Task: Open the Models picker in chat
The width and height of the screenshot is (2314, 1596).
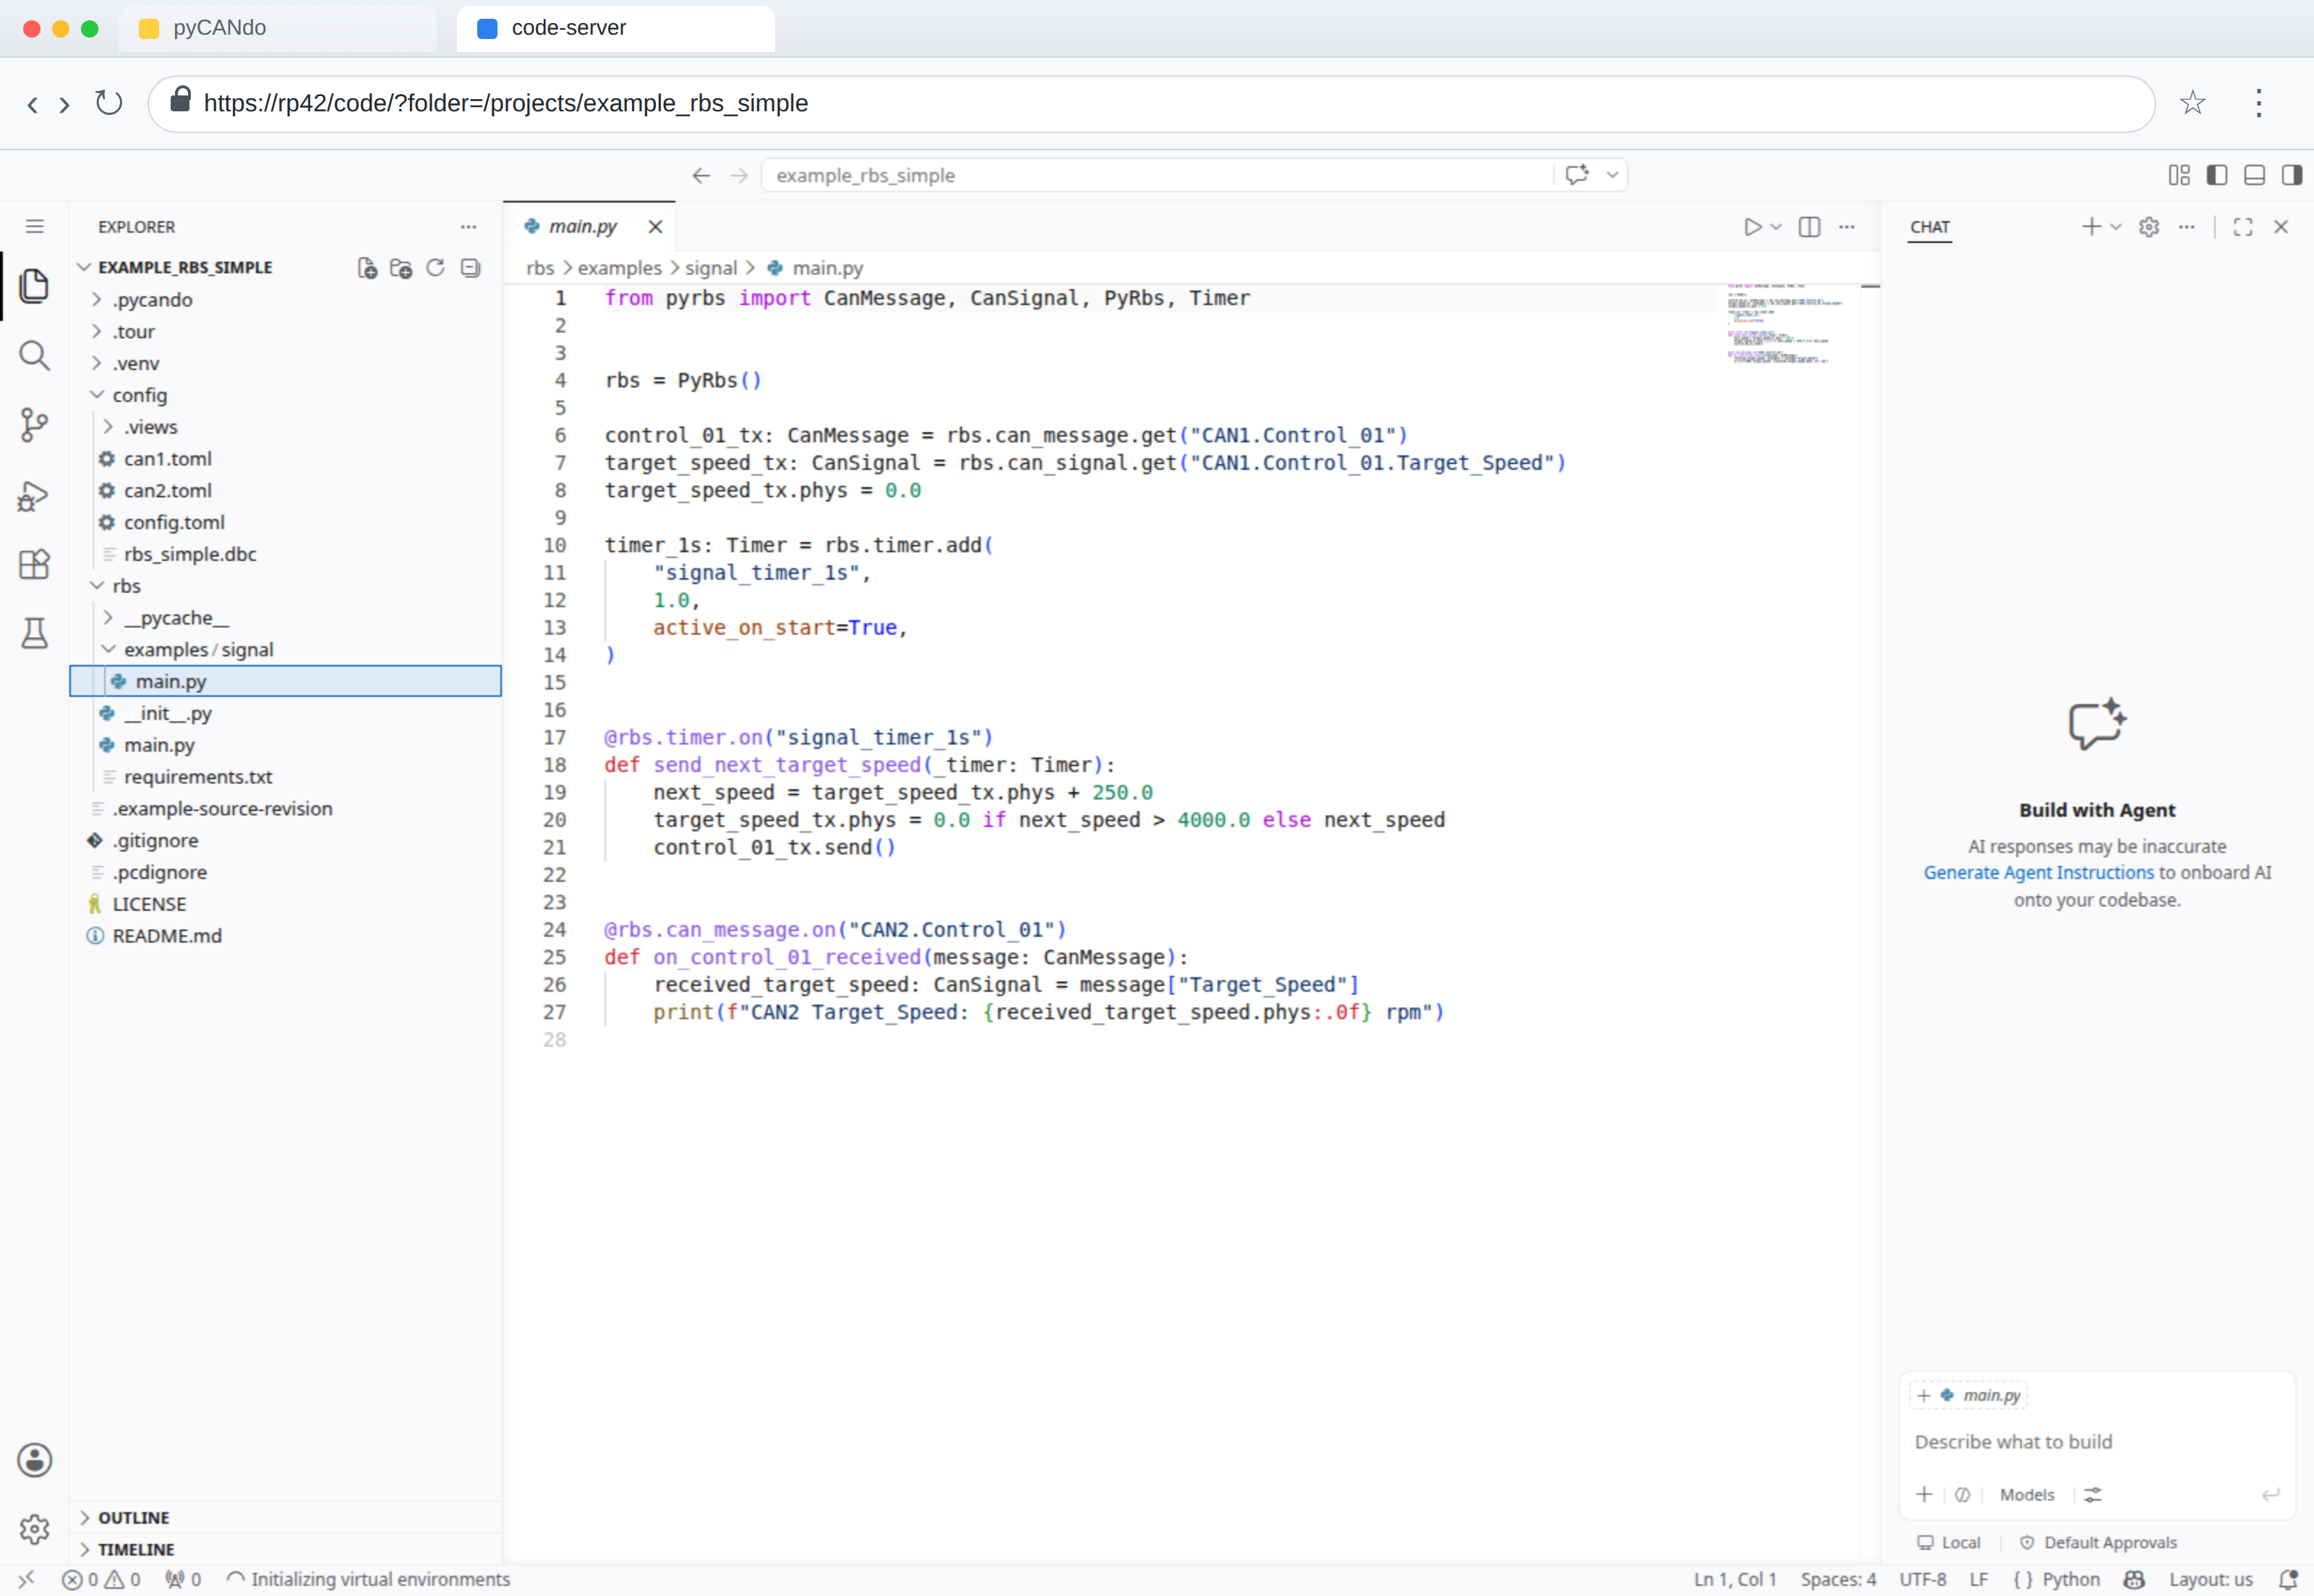Action: click(2027, 1494)
